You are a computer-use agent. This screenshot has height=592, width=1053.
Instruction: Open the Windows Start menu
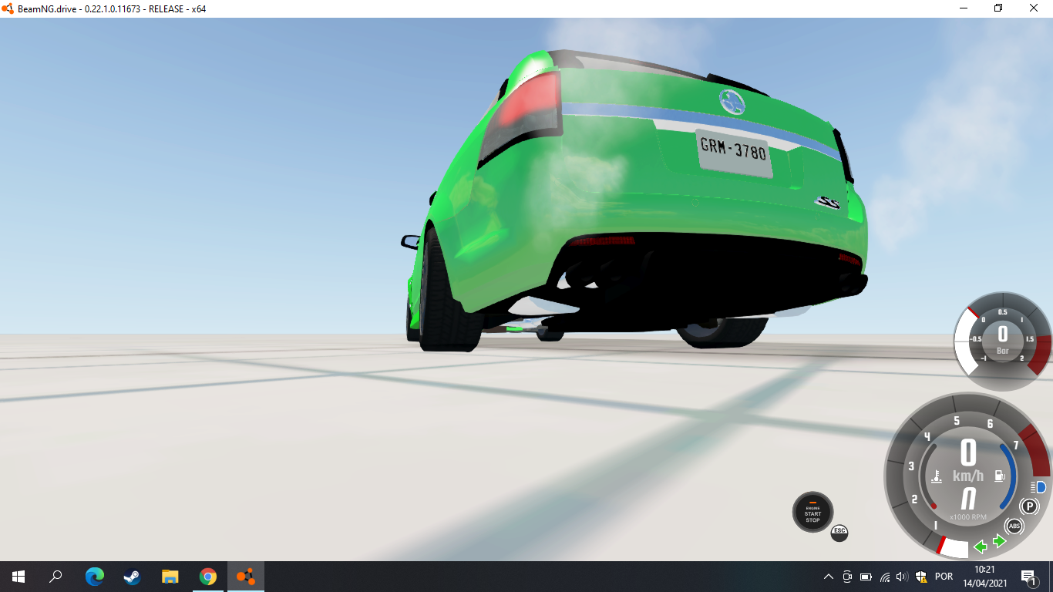point(19,577)
